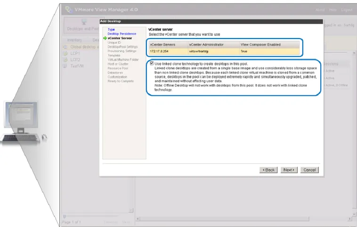Click the Desktop/Pool Settings wizard step
Screen dimensions: 357x227
(122, 47)
